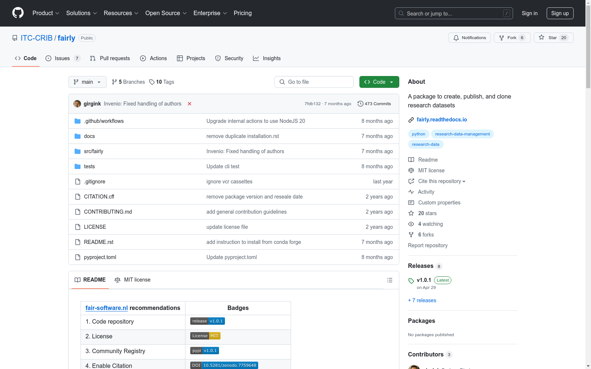Open the .github/workflows folder

tap(104, 121)
